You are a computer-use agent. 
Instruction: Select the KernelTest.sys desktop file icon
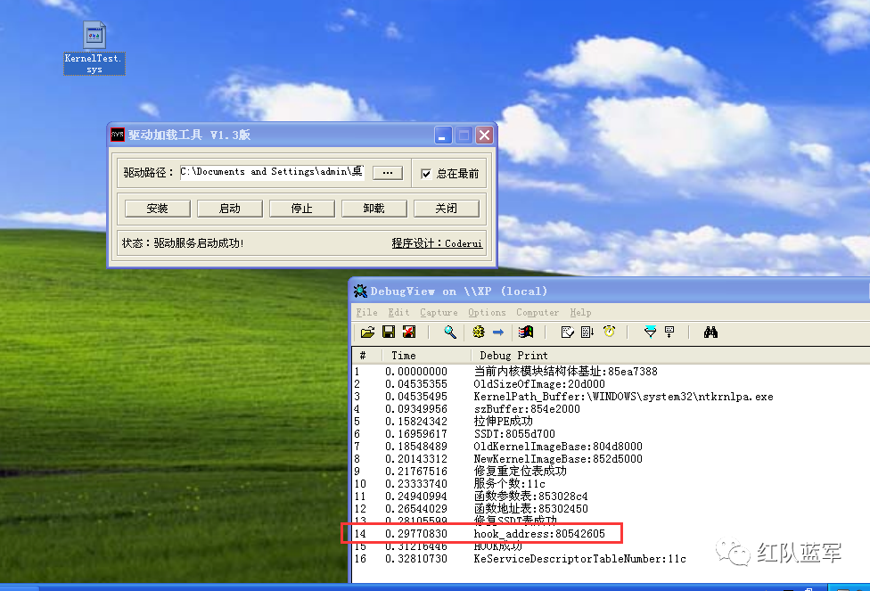(x=94, y=48)
